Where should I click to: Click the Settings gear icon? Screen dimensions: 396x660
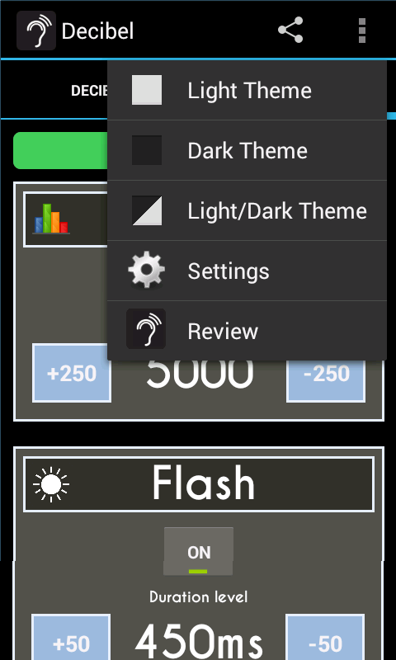tap(146, 271)
